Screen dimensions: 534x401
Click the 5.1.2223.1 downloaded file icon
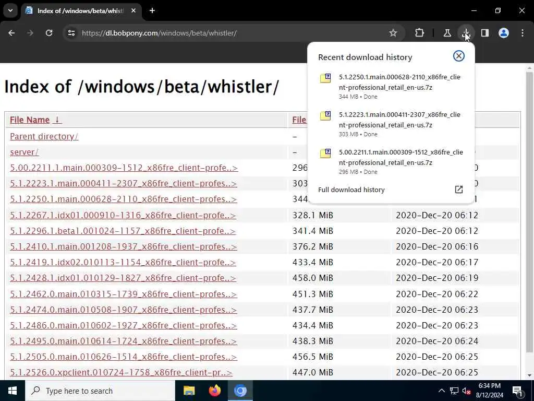click(x=325, y=115)
